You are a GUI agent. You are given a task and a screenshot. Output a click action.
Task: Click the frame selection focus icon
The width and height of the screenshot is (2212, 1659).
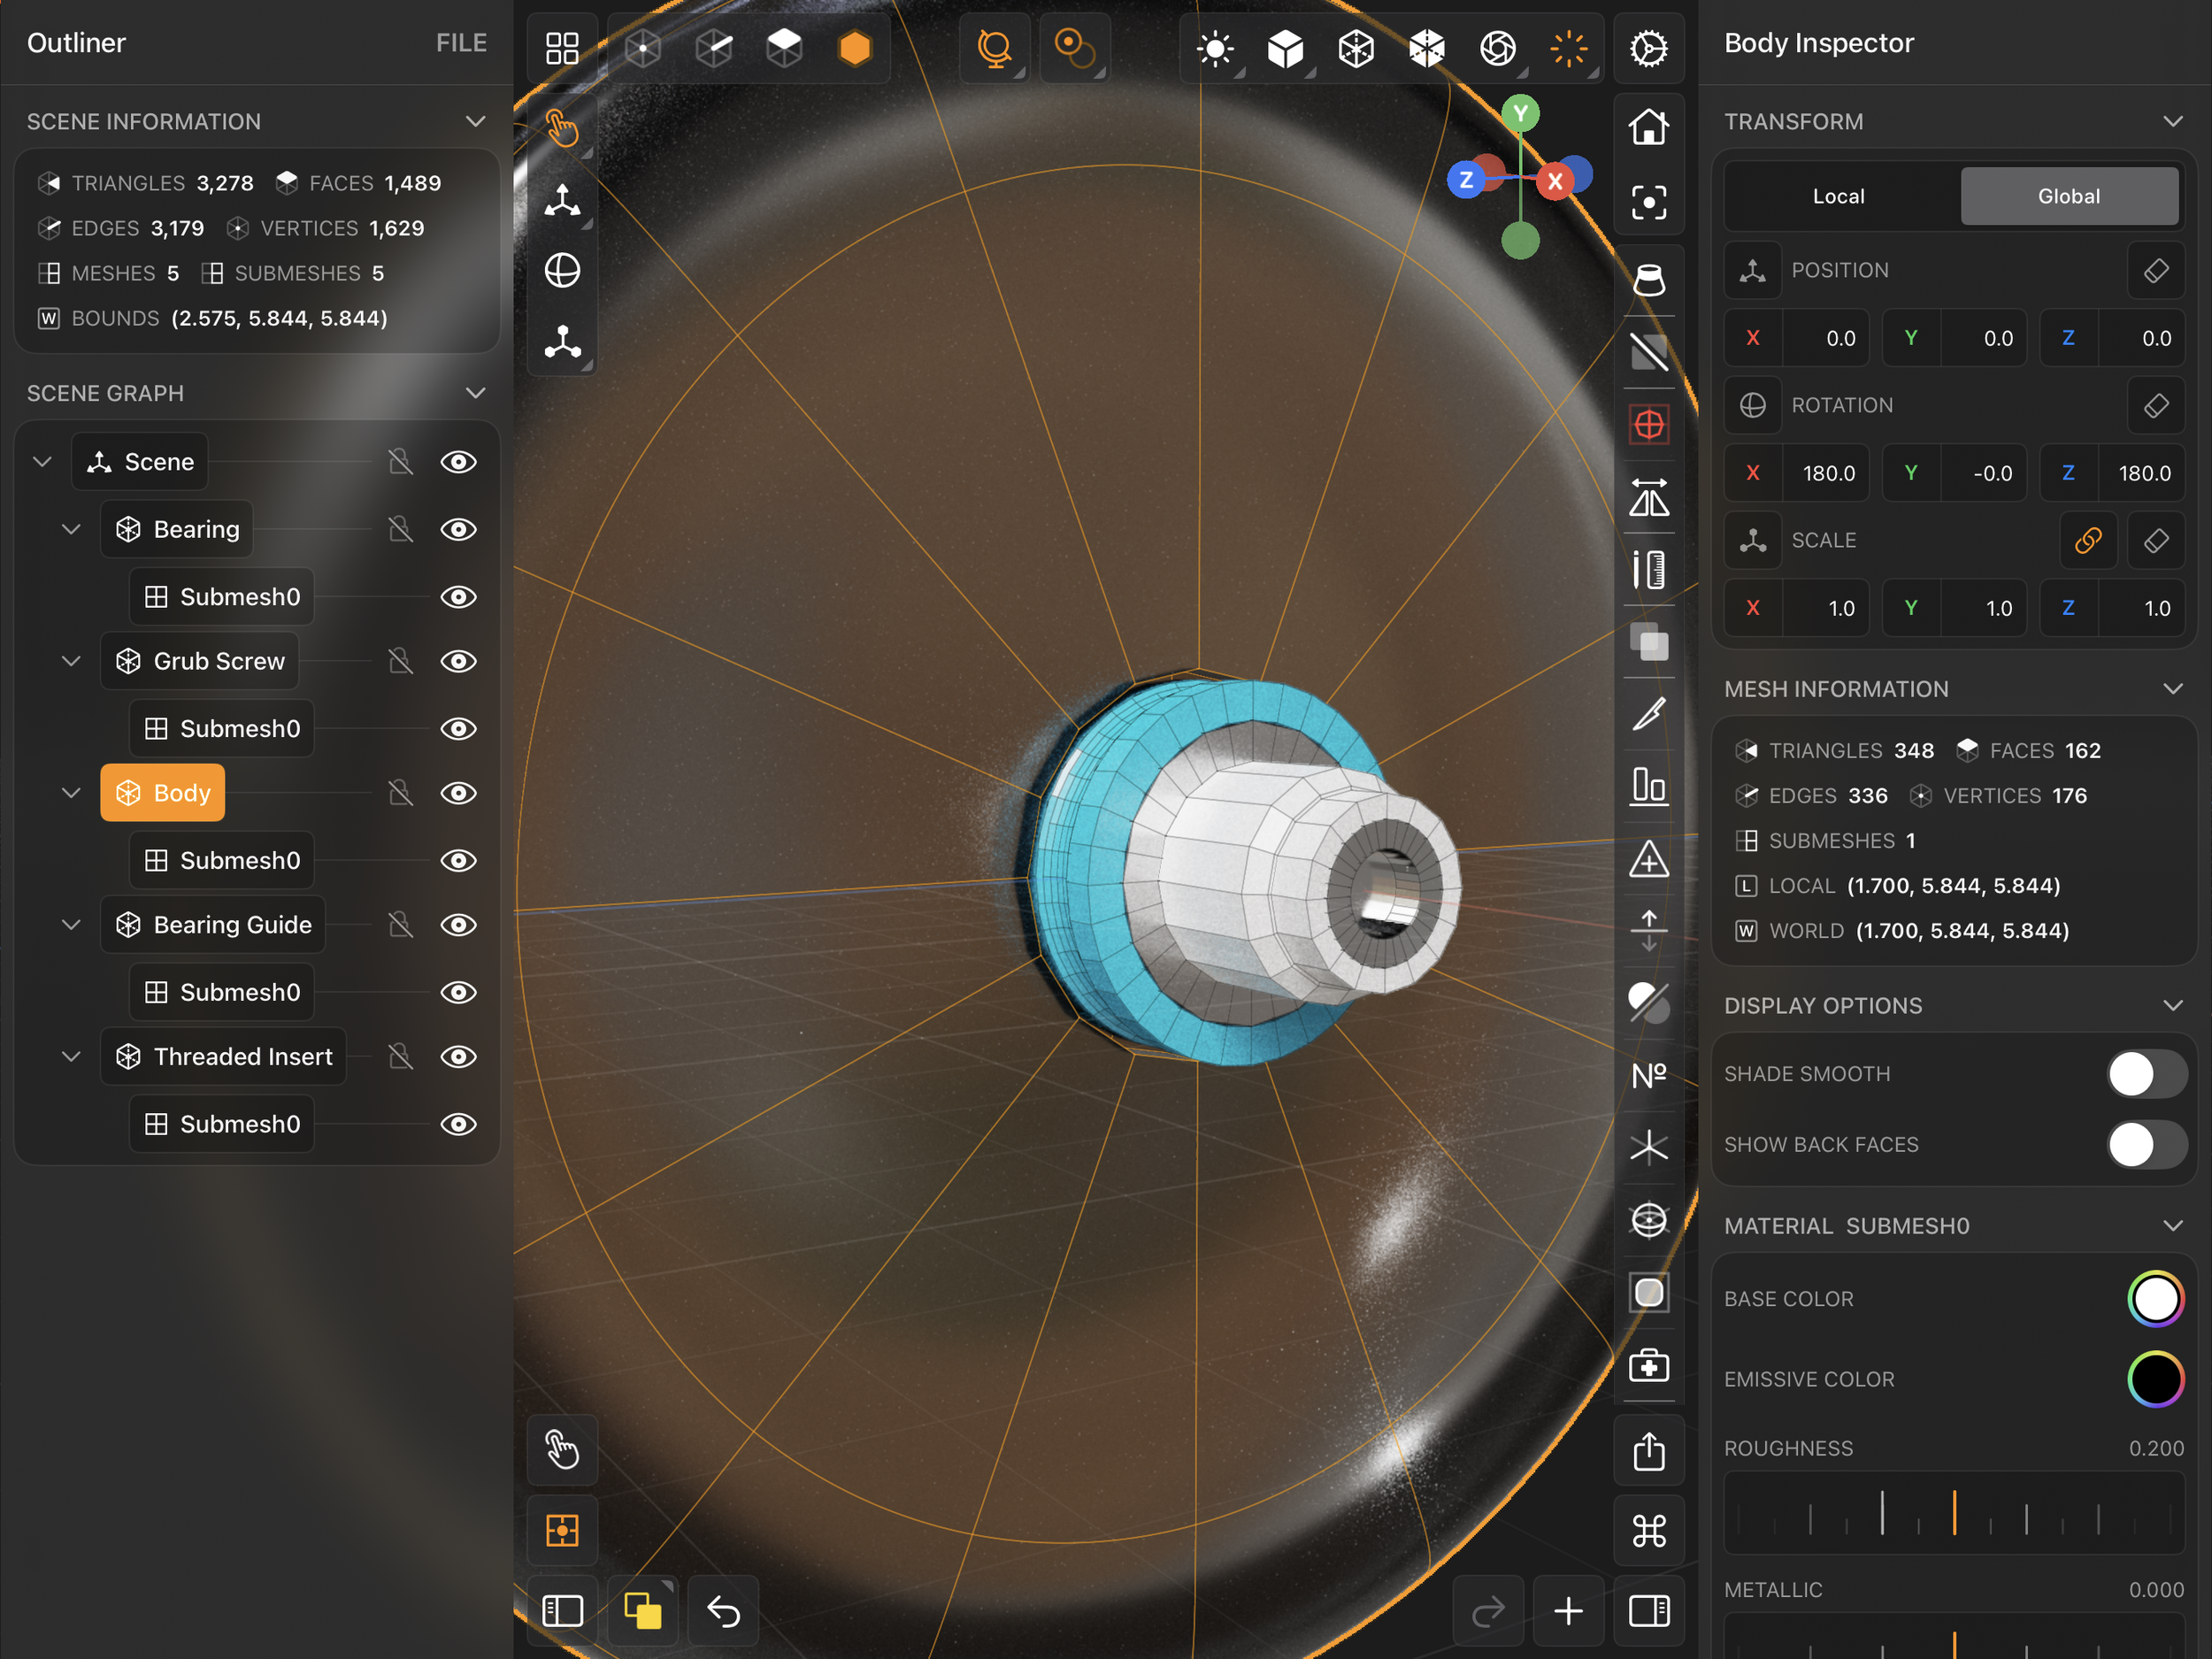[x=1648, y=203]
